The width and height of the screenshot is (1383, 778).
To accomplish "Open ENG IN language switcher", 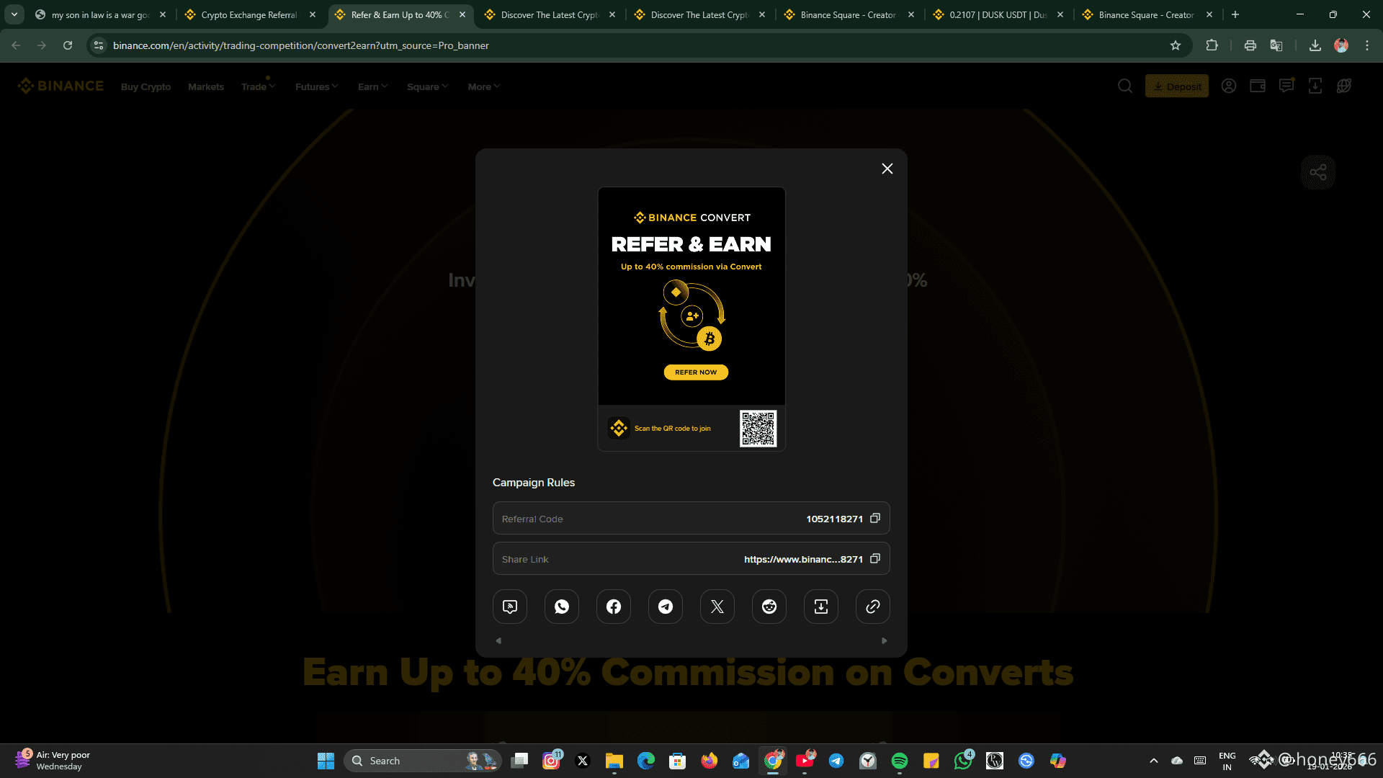I will tap(1227, 761).
